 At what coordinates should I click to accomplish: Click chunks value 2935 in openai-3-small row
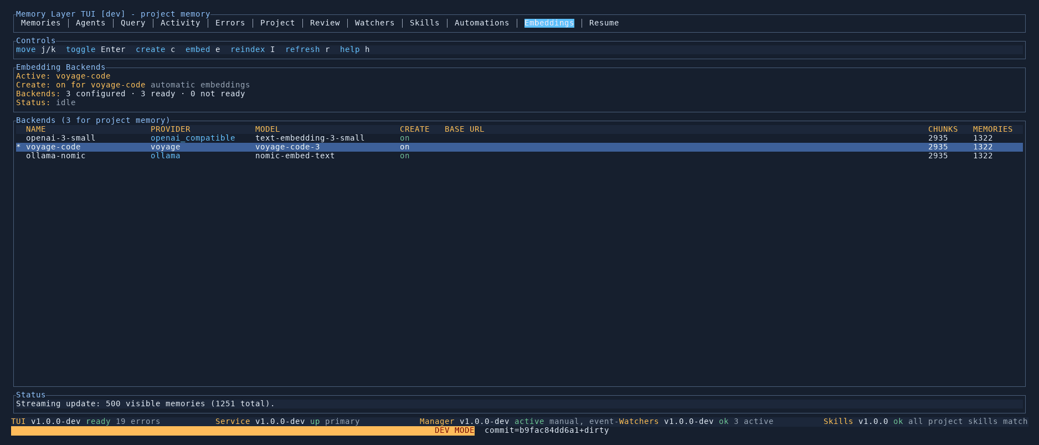pyautogui.click(x=938, y=138)
